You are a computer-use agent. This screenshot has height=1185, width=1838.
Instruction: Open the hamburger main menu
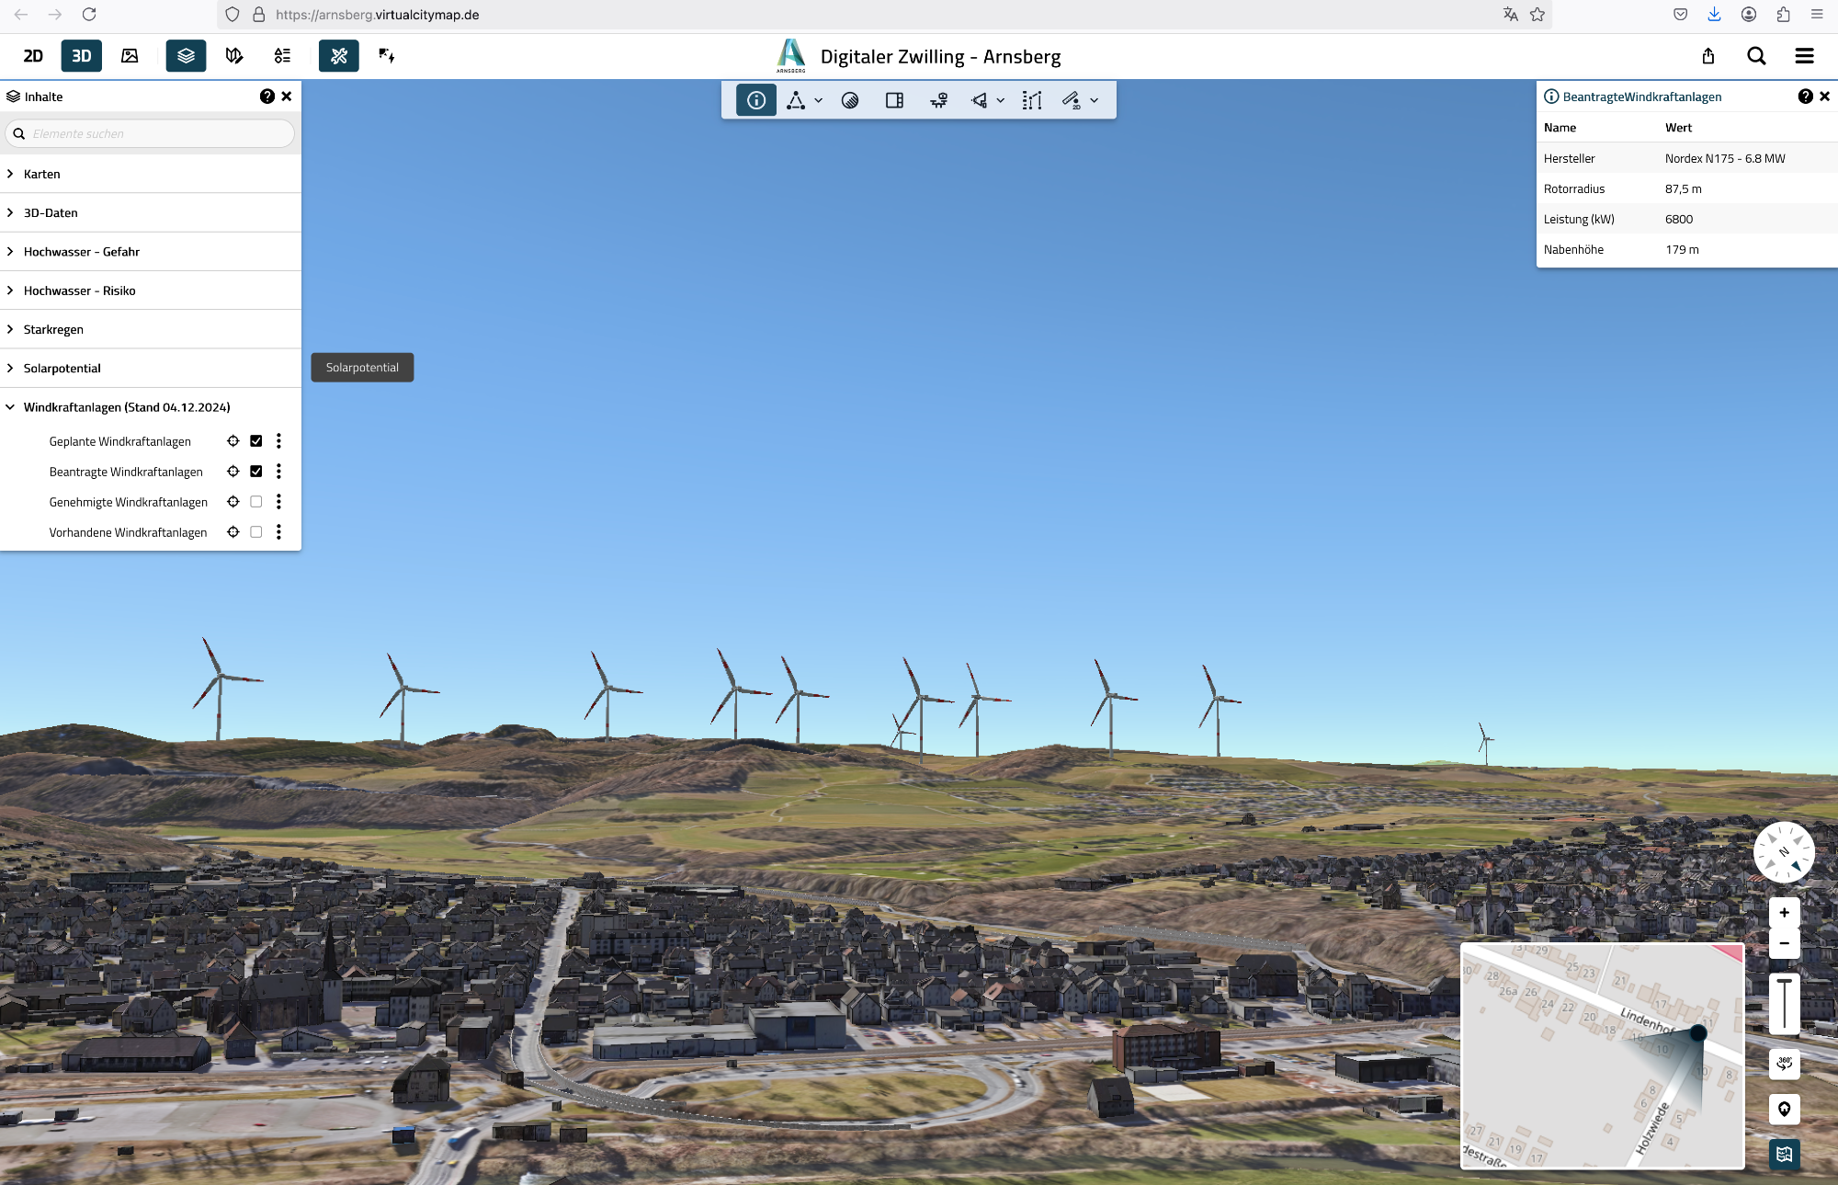click(x=1804, y=56)
